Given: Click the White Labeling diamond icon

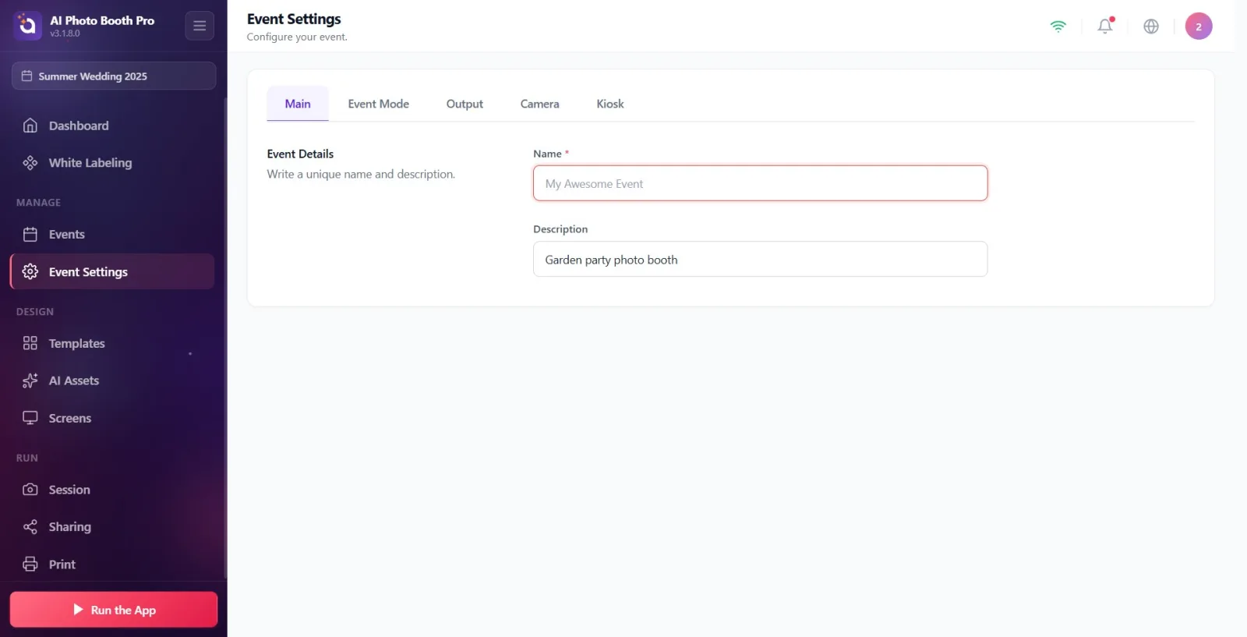Looking at the screenshot, I should pos(30,163).
